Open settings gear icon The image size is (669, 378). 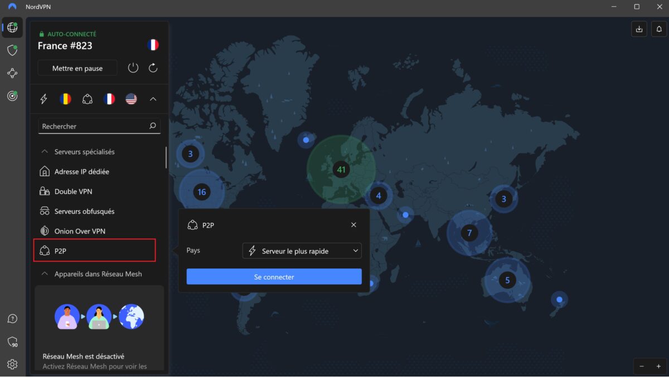(x=12, y=365)
